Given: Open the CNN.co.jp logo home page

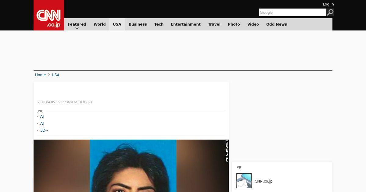Looking at the screenshot, I should (49, 15).
